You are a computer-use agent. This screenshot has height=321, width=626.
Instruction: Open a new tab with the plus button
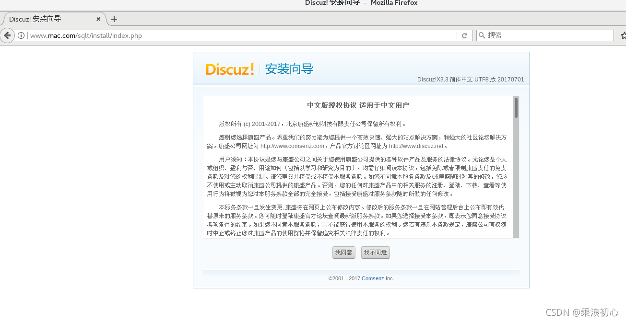click(x=114, y=19)
